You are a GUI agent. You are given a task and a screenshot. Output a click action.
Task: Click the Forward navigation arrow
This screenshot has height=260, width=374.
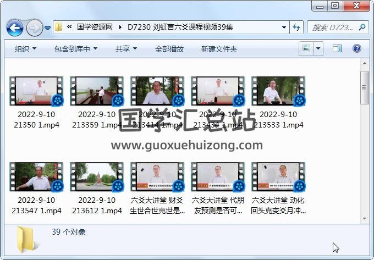pyautogui.click(x=34, y=28)
